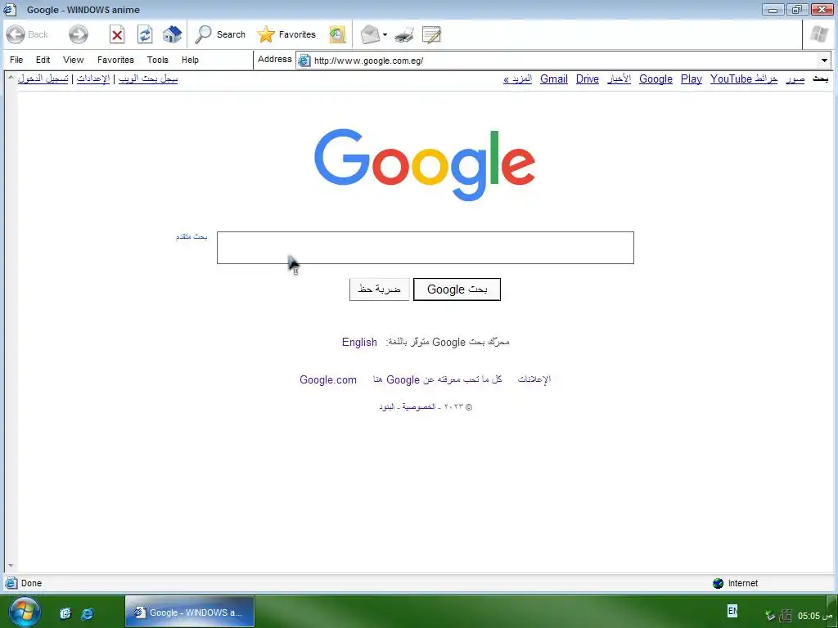The image size is (838, 628).
Task: Open 'سجل بحث الويب' web history link
Action: coord(148,79)
